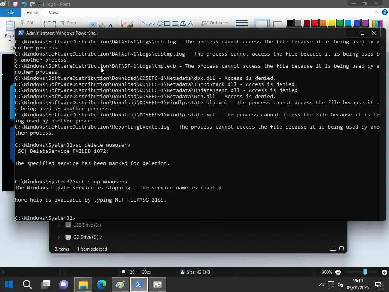389x292 pixels.
Task: Choose the turquoise color swatch in Paint
Action: pos(348,23)
